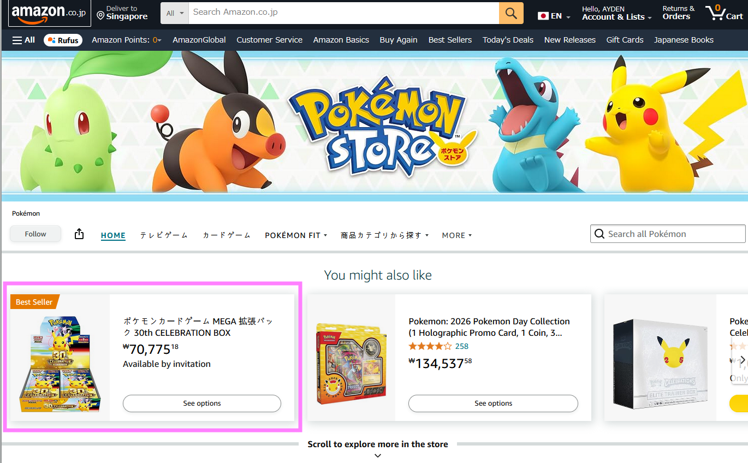Click the share icon beside Follow
Screen dimensions: 748x463
click(x=79, y=234)
